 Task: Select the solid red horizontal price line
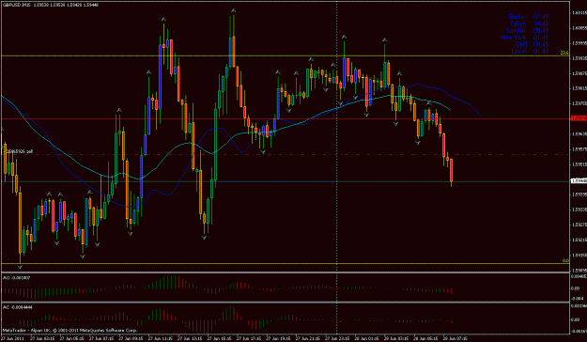coord(285,119)
